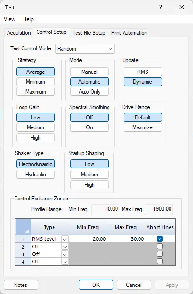The image size is (193, 294).
Task: Click the Abort Lines column header
Action: click(x=160, y=227)
